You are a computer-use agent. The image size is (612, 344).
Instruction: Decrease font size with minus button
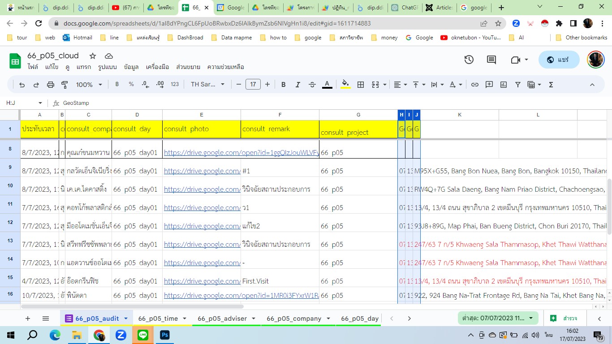click(x=239, y=84)
